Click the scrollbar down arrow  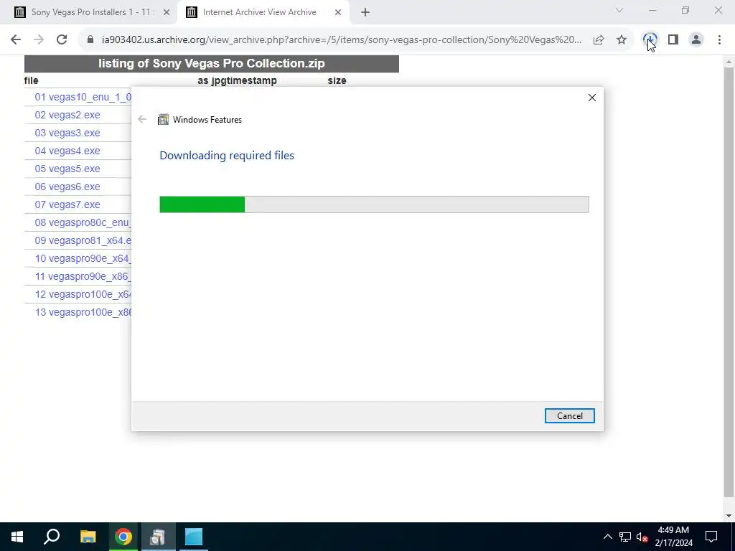coord(729,516)
